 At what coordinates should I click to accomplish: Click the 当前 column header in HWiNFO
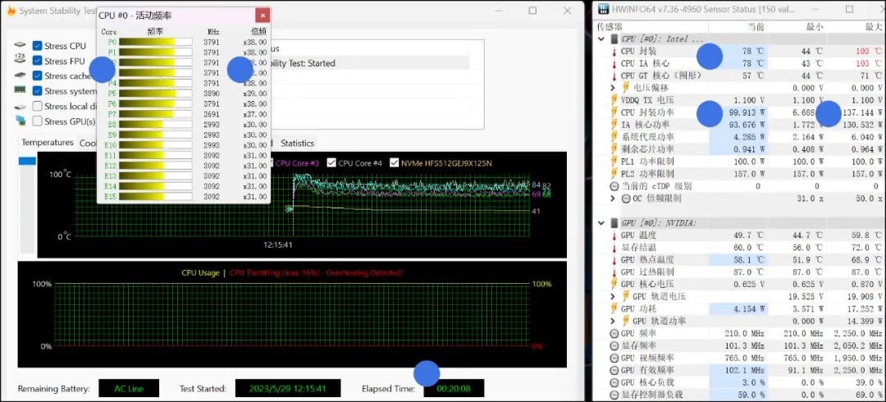(x=756, y=26)
